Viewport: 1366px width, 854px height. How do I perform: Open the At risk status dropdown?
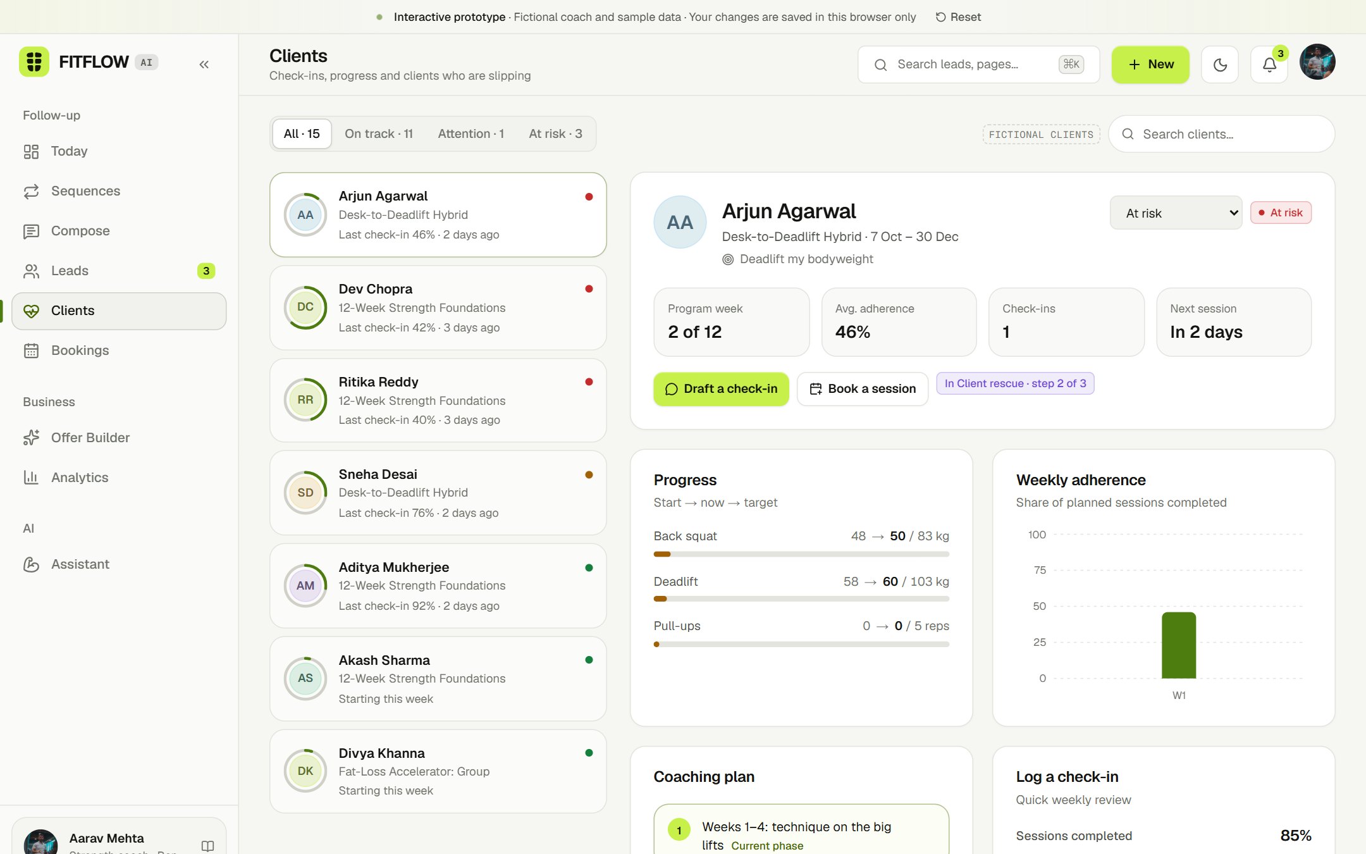[x=1176, y=213]
